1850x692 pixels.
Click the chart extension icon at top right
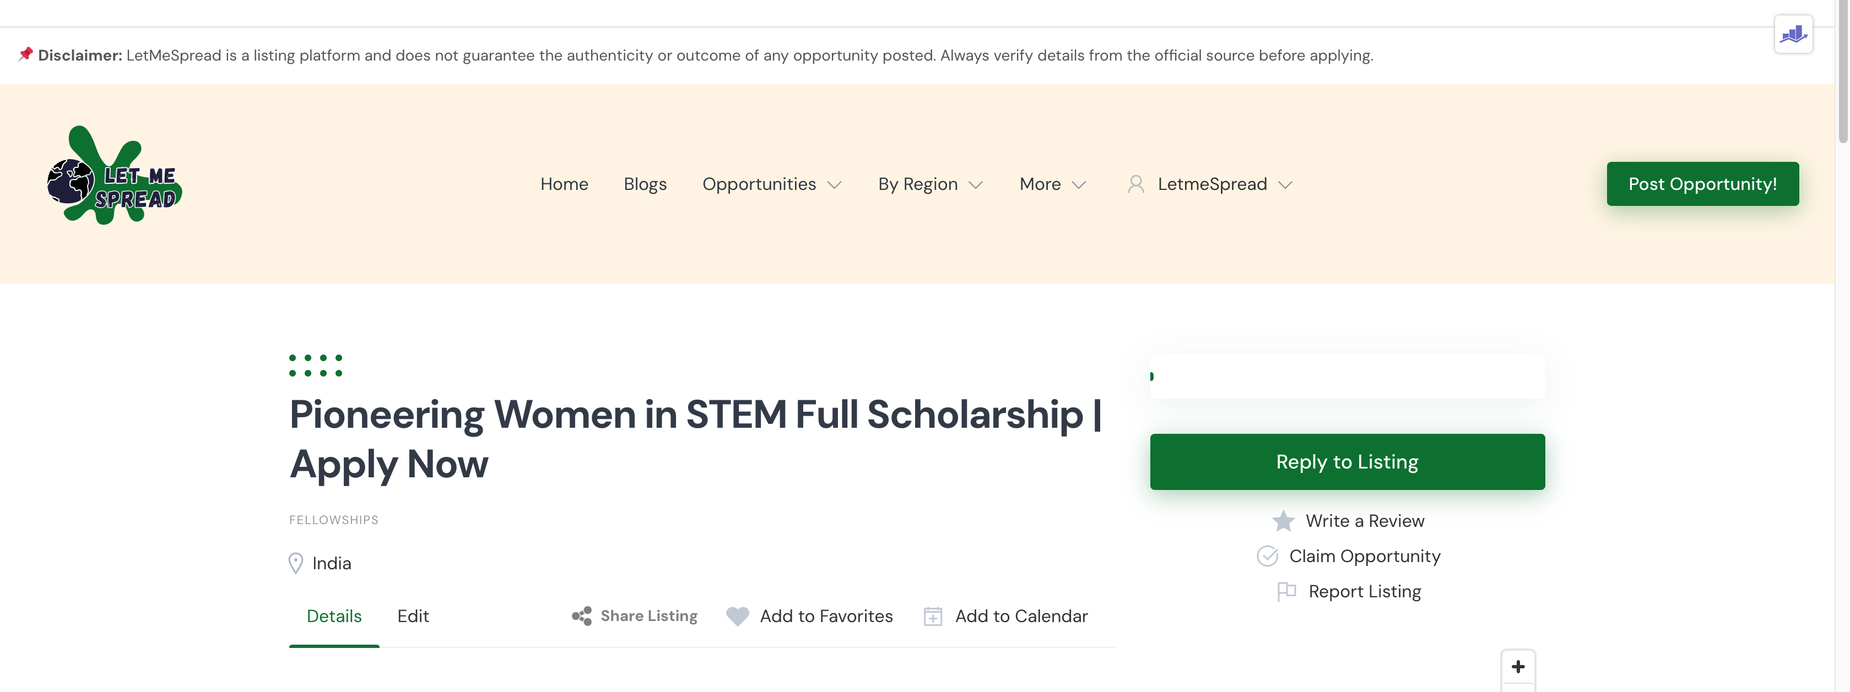1793,34
